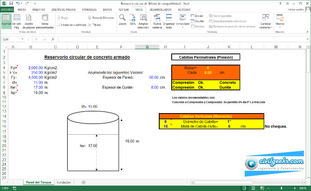
Task: Toggle Líneas de cuadrícula checkbox
Action: (x=58, y=25)
